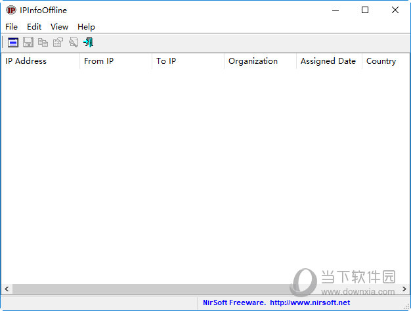Click the IPInfoOffline title bar app icon

point(11,11)
